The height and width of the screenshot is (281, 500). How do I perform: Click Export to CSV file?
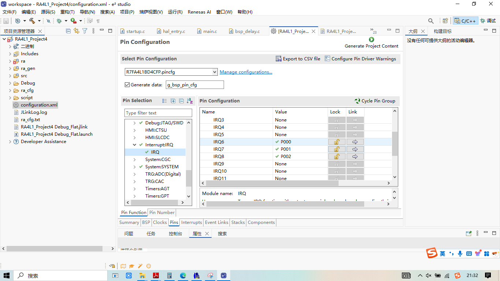click(x=298, y=59)
